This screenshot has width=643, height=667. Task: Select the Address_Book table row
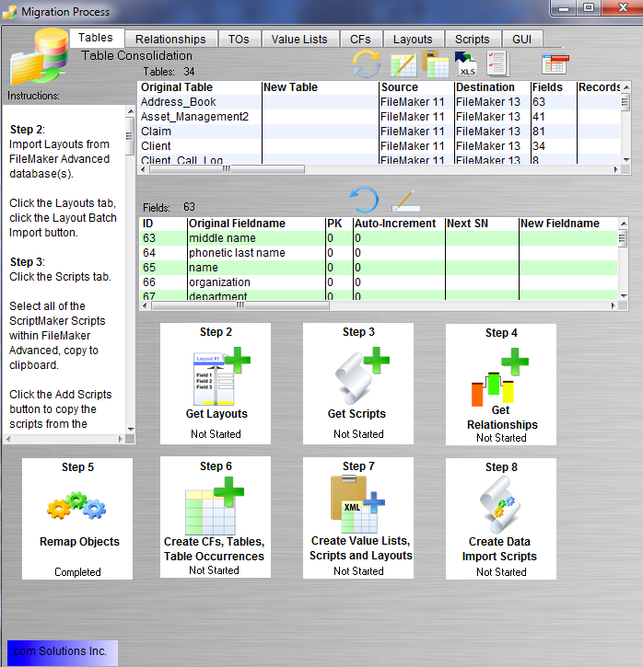coord(380,102)
